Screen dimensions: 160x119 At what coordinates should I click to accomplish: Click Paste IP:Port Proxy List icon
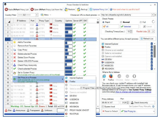[x=6, y=9]
